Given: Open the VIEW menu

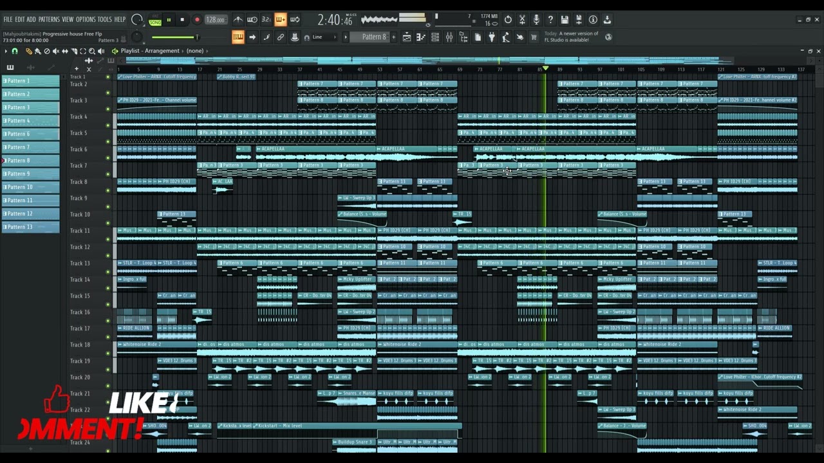Looking at the screenshot, I should coord(68,20).
